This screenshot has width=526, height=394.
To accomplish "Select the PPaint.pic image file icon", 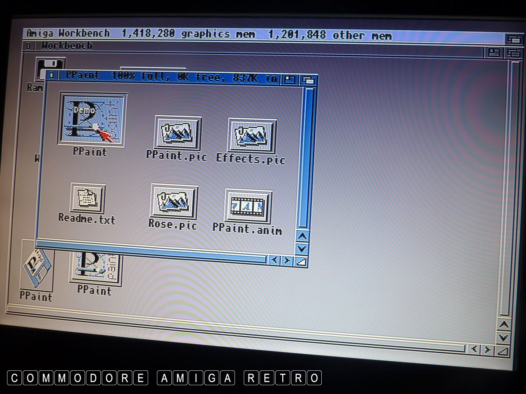I will 178,133.
